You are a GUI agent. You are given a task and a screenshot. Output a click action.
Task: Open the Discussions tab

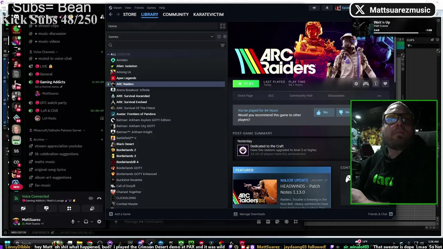[x=336, y=95]
